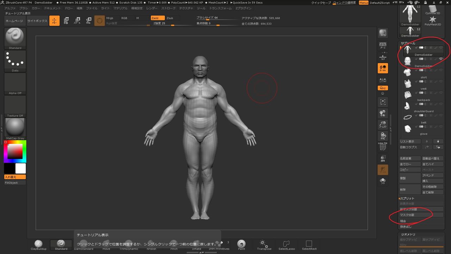451x254 pixels.
Task: Choose the Transpose tool
Action: (264, 244)
